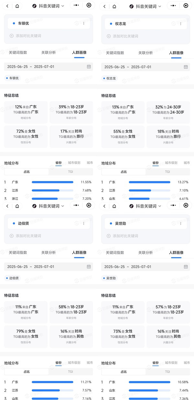Open 关键词指数 tab in 权志龙 panel
The width and height of the screenshot is (194, 400).
click(115, 52)
